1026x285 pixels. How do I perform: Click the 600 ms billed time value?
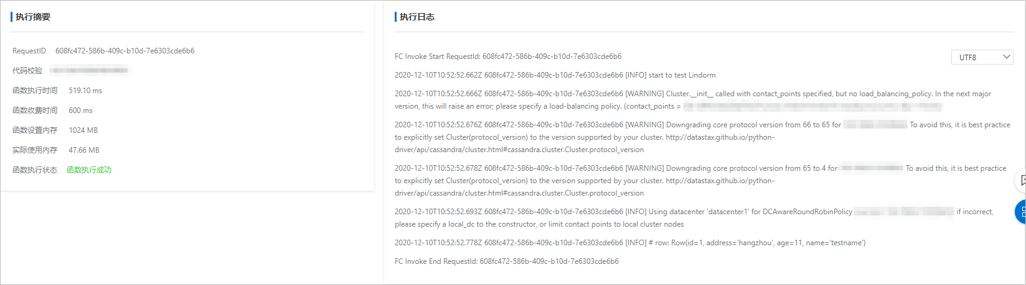pyautogui.click(x=80, y=111)
